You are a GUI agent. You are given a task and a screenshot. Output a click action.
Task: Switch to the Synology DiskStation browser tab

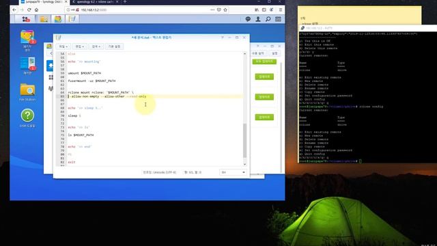43,2
